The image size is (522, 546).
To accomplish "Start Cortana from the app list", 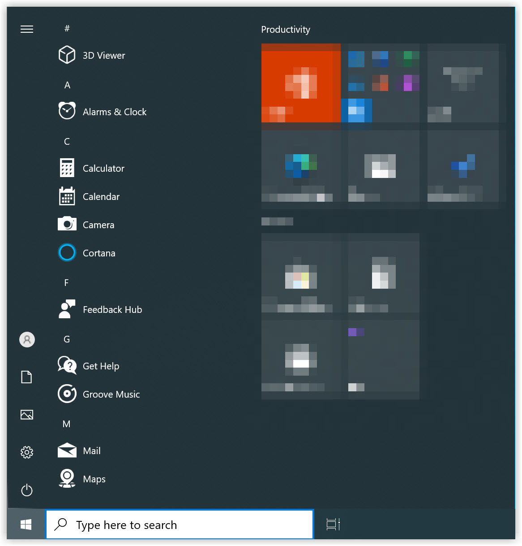I will 98,253.
